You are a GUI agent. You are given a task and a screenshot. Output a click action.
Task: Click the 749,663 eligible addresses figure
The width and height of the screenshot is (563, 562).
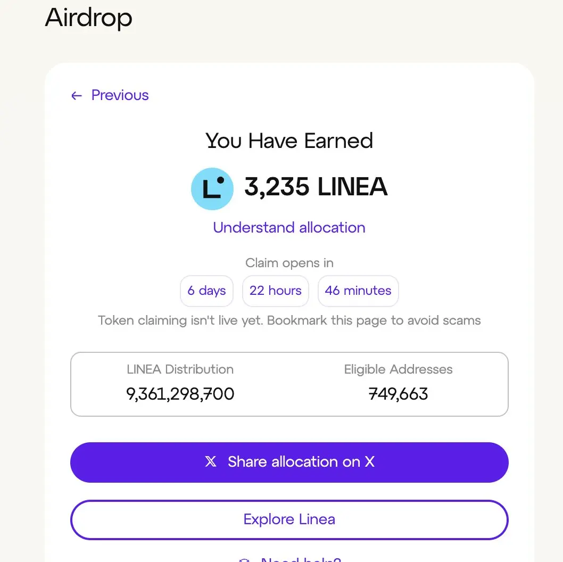click(398, 394)
